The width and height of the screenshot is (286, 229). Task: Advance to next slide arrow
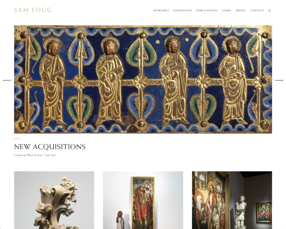[x=279, y=80]
